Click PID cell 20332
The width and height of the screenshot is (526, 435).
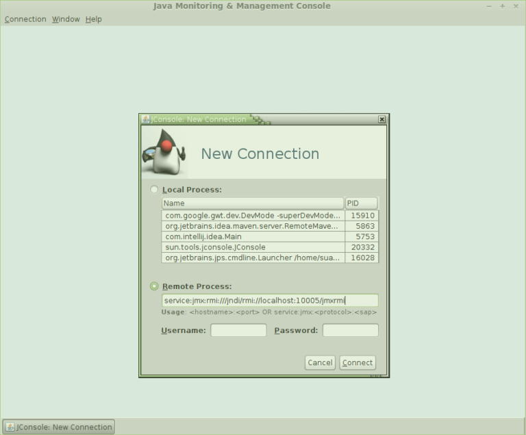coord(362,247)
